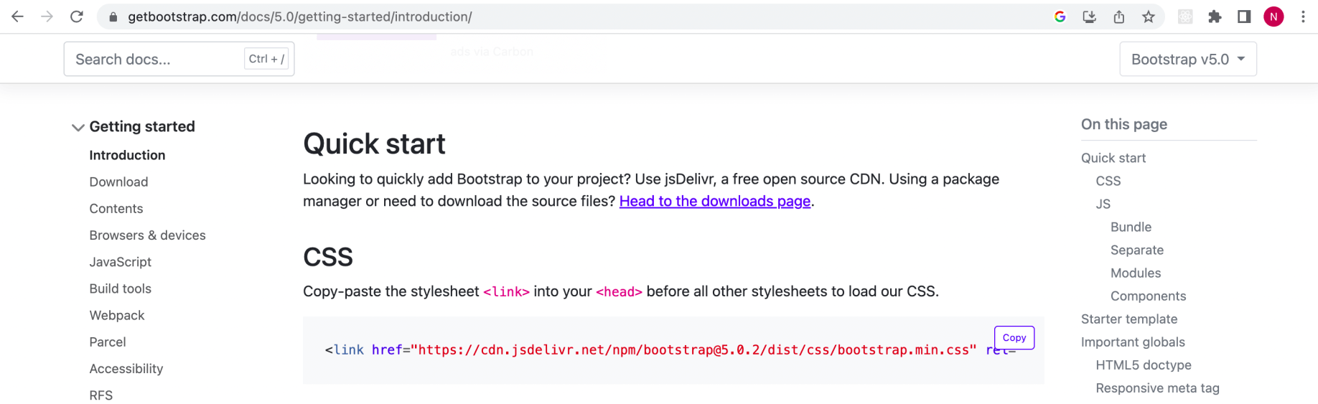Go back to the previous page

tap(18, 17)
